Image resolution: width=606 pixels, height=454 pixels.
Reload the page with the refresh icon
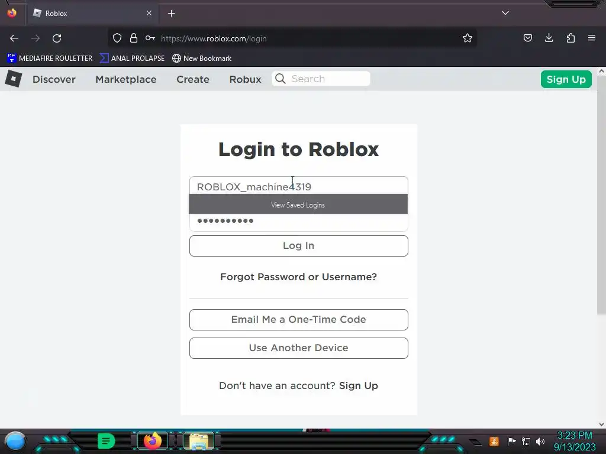point(57,38)
